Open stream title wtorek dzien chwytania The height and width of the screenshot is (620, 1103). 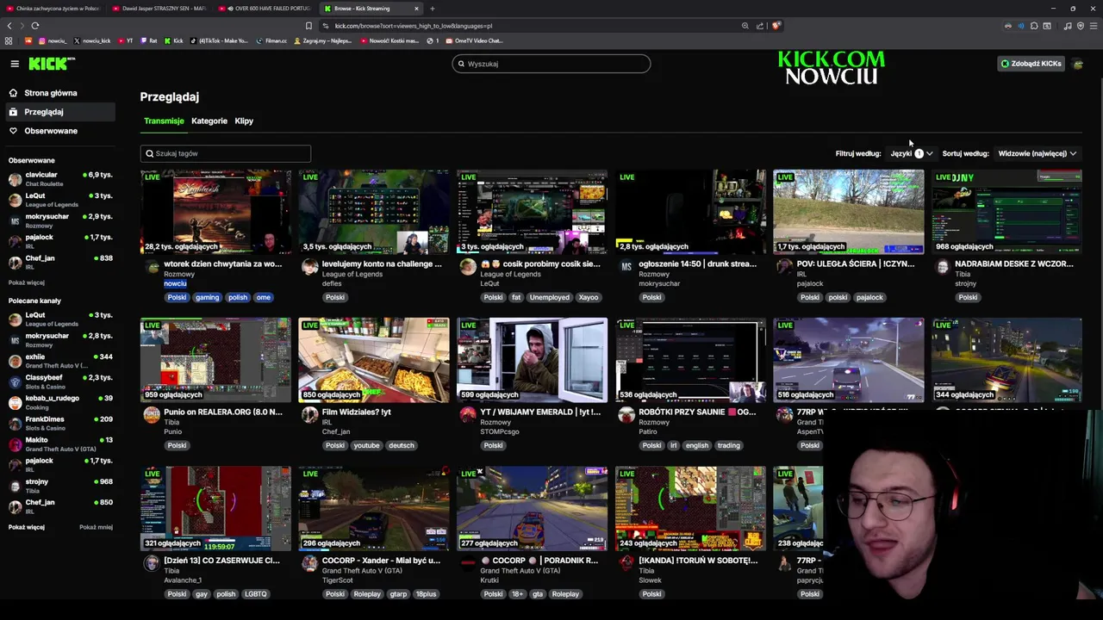click(x=222, y=264)
